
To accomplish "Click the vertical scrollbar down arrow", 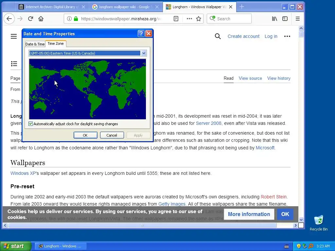I will coord(301,220).
